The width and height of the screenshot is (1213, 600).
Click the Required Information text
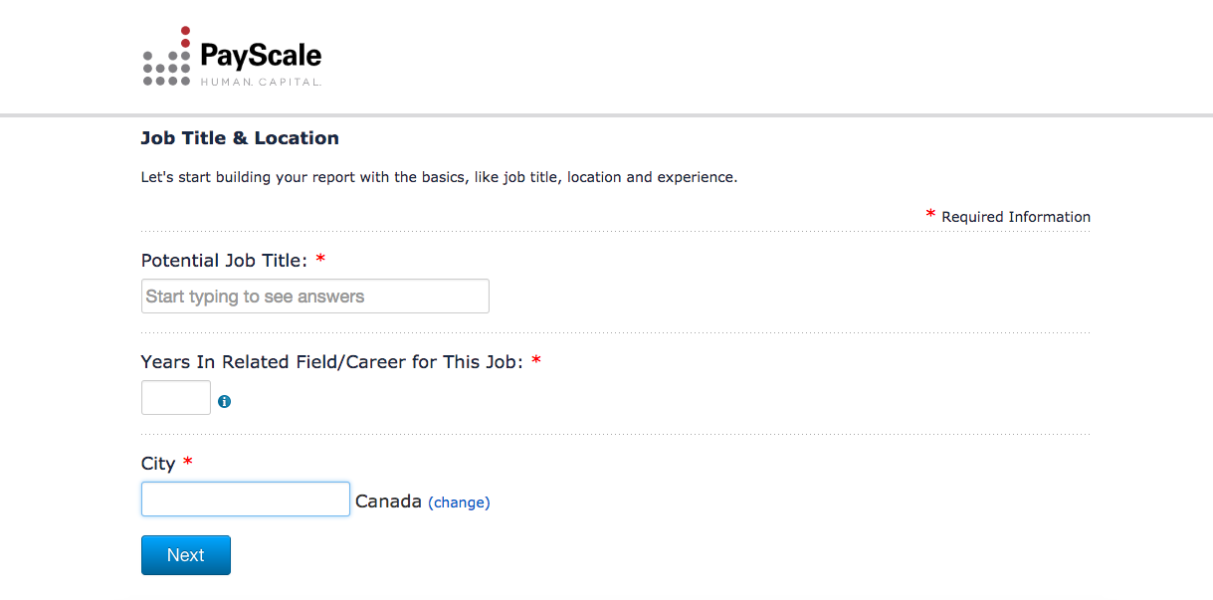point(1016,216)
